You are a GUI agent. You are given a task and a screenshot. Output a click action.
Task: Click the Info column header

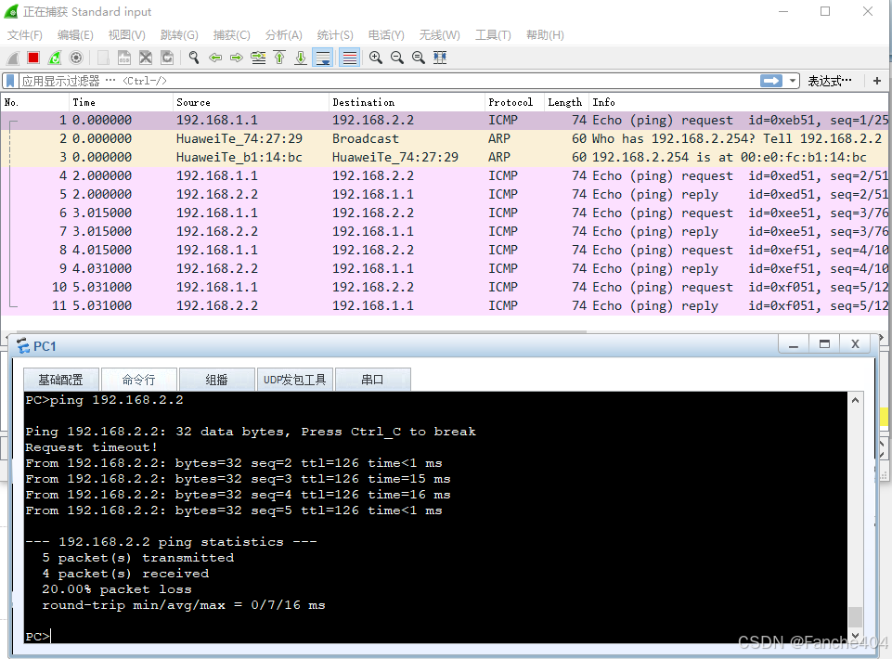coord(739,102)
